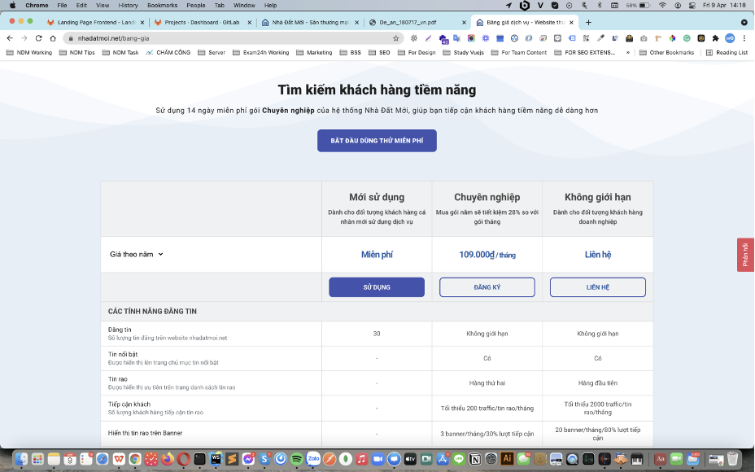Image resolution: width=755 pixels, height=472 pixels.
Task: Open the 'Bookmarks' menu in menu bar
Action: click(162, 6)
